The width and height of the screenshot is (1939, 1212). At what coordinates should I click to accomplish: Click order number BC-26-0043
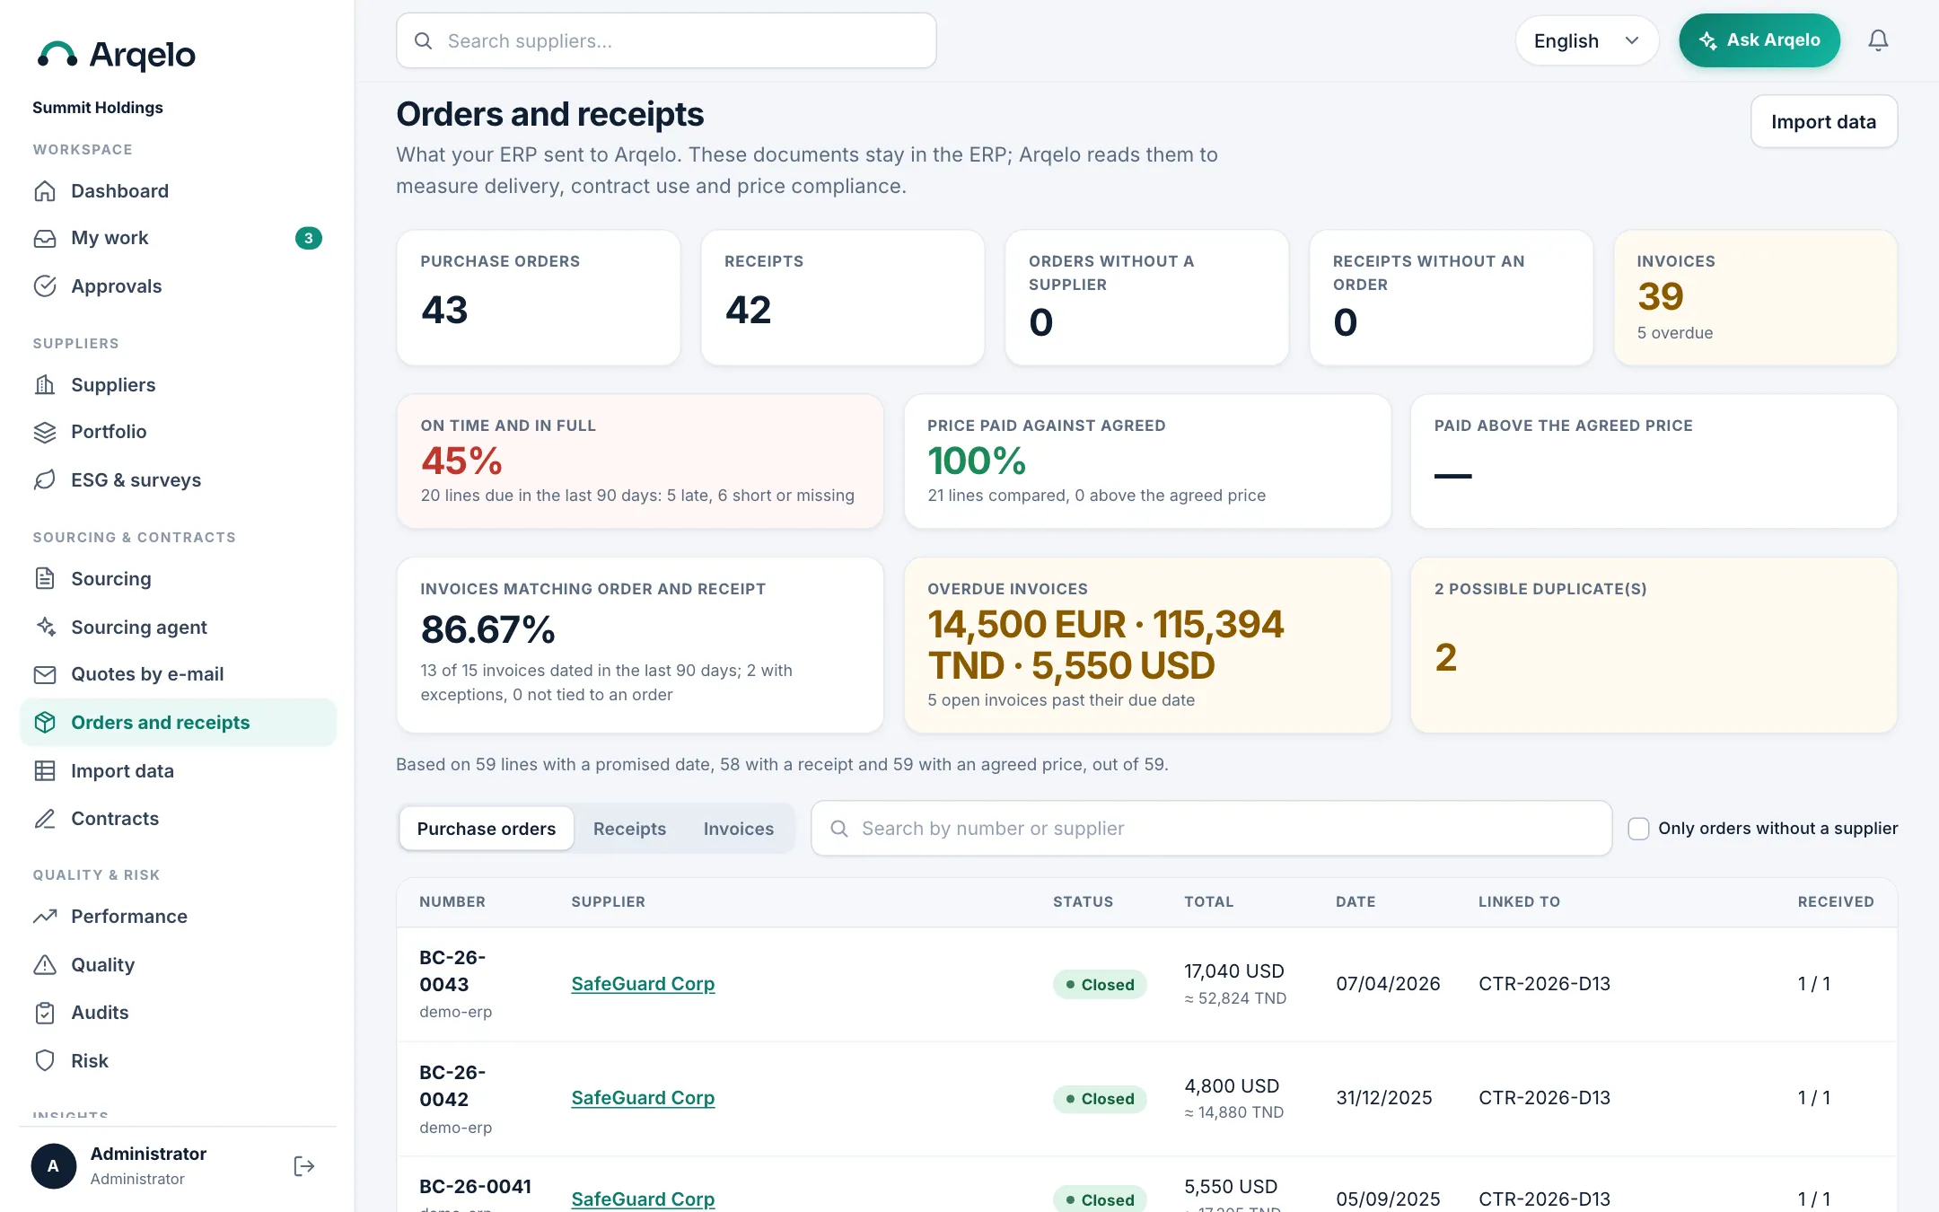coord(452,970)
